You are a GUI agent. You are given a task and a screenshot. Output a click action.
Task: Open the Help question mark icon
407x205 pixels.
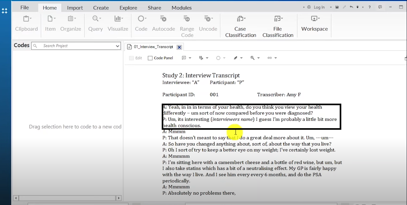[369, 7]
